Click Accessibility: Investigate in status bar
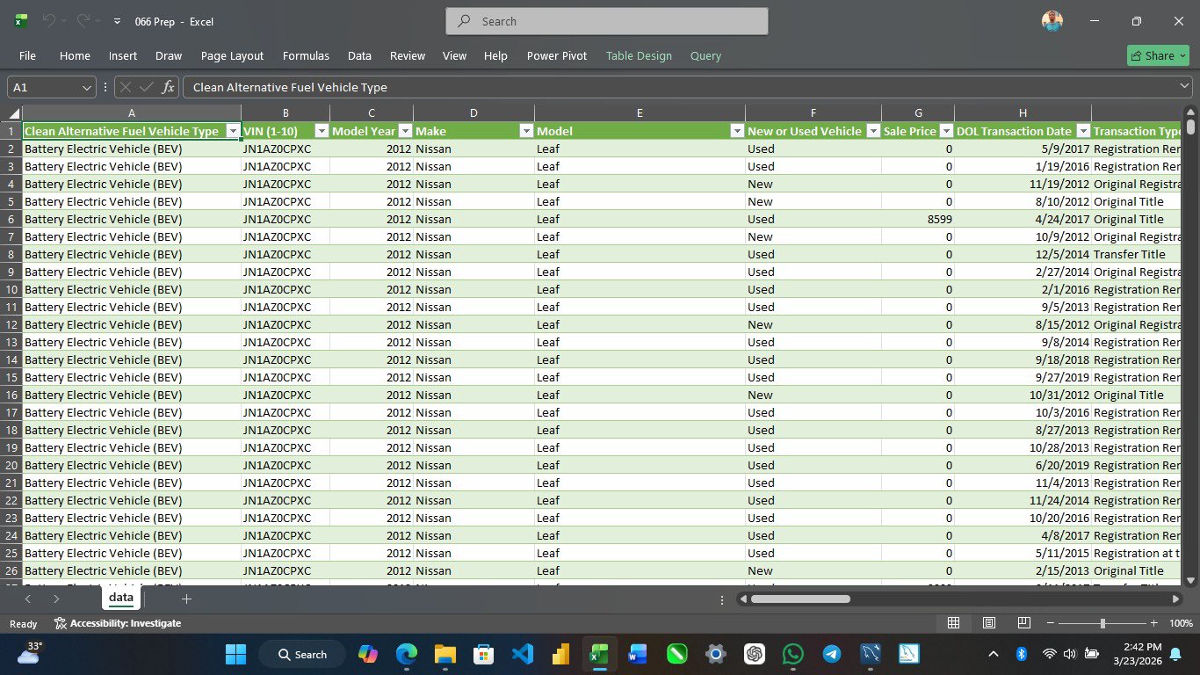Image resolution: width=1200 pixels, height=675 pixels. click(118, 623)
